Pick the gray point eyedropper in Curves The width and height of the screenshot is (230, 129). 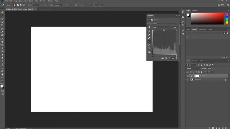click(149, 35)
